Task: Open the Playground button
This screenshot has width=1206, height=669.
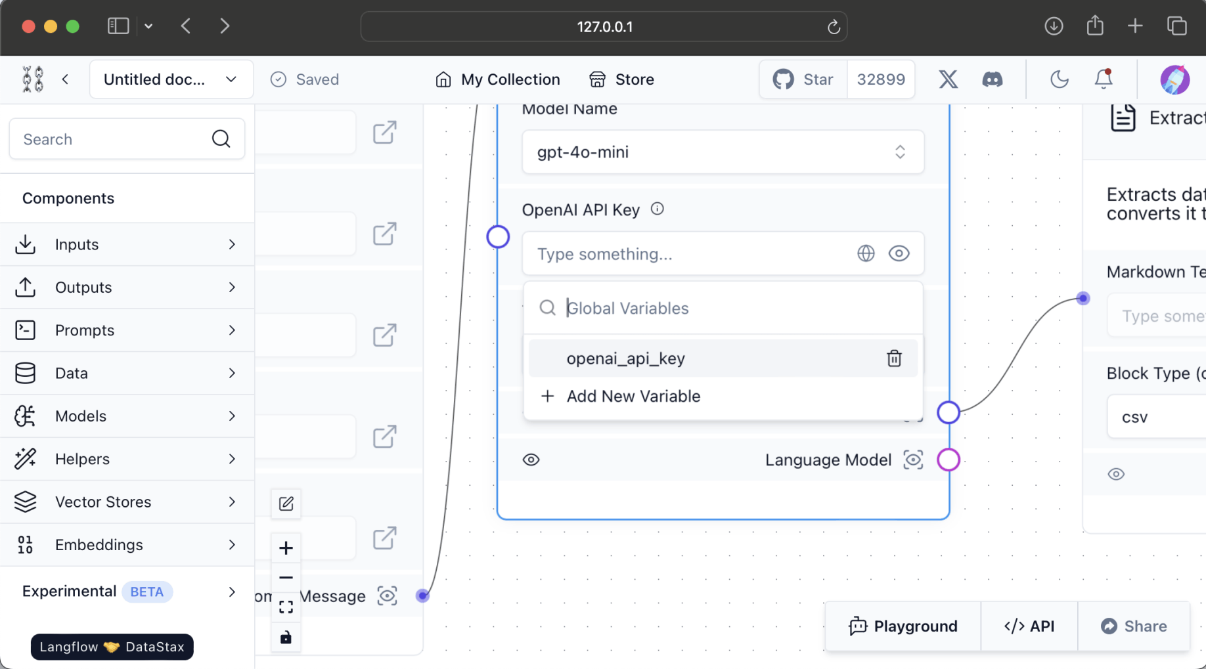Action: click(x=903, y=626)
